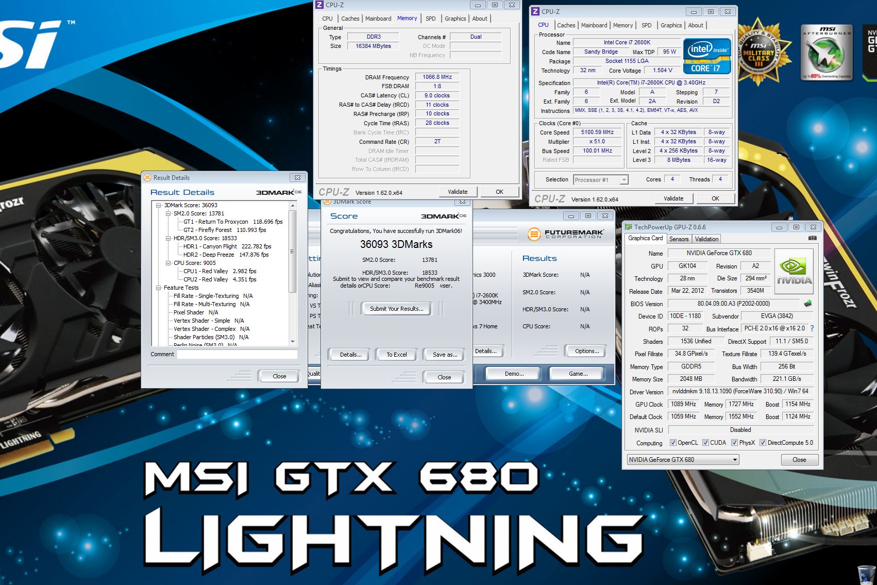Click Close button in Result Details window
The image size is (877, 585).
pyautogui.click(x=279, y=376)
